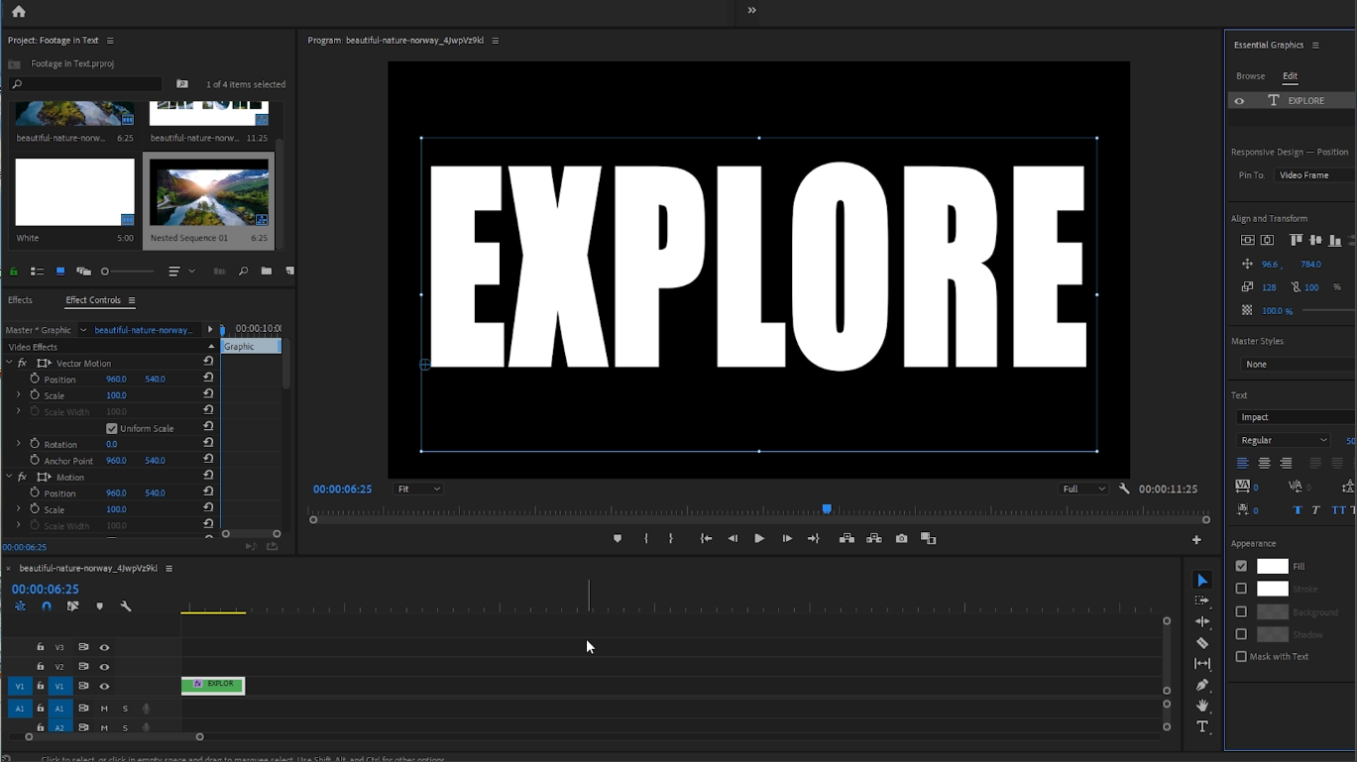Switch project panel to List View
Viewport: 1357px width, 762px height.
(x=37, y=272)
